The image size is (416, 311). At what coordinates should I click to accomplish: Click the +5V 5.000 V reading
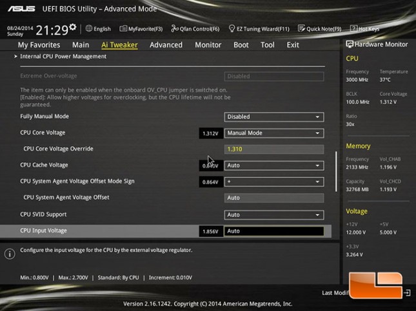(388, 232)
